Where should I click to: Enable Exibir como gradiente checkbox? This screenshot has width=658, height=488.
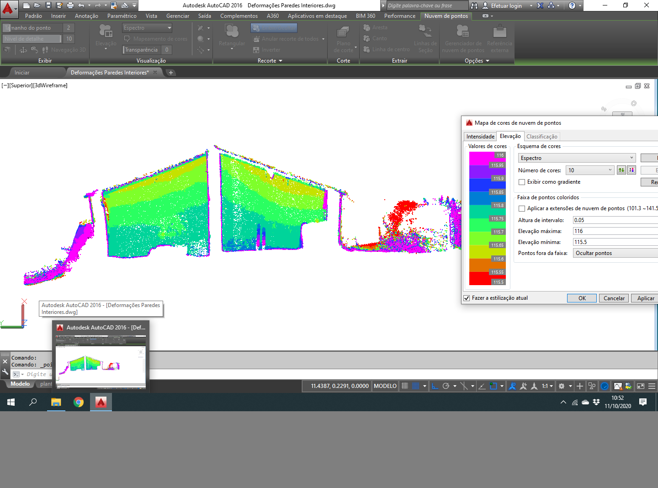click(522, 182)
